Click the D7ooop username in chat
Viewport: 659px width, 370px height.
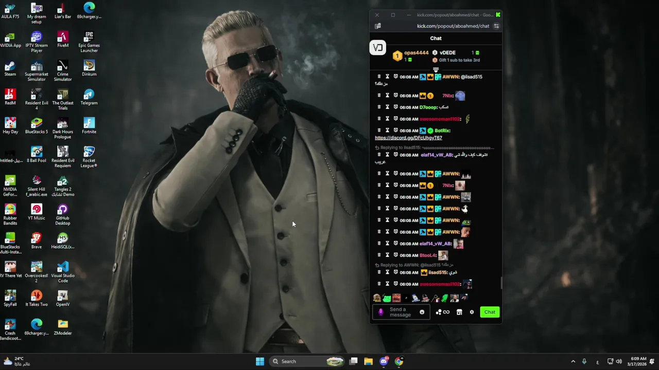pyautogui.click(x=428, y=107)
